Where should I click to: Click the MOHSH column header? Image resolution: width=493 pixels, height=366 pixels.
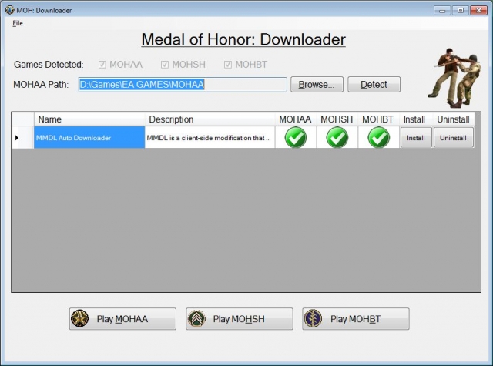click(337, 119)
